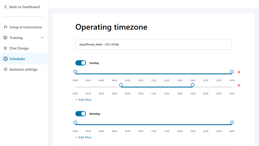Go to Assistant settings
This screenshot has width=259, height=146.
(x=23, y=69)
